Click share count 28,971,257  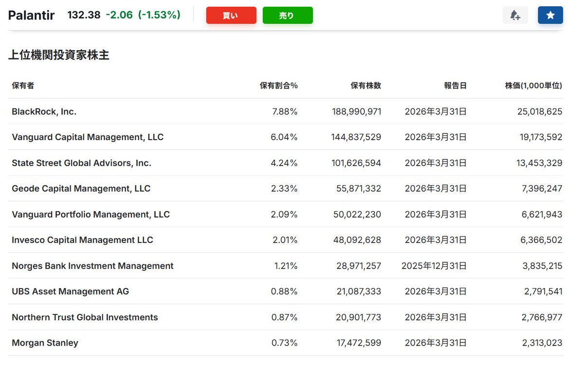(359, 266)
